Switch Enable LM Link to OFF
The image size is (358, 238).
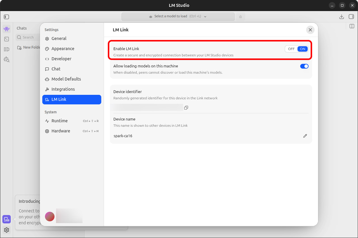point(291,49)
